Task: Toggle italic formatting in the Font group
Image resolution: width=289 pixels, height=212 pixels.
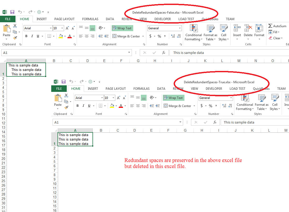Action: coord(32,36)
